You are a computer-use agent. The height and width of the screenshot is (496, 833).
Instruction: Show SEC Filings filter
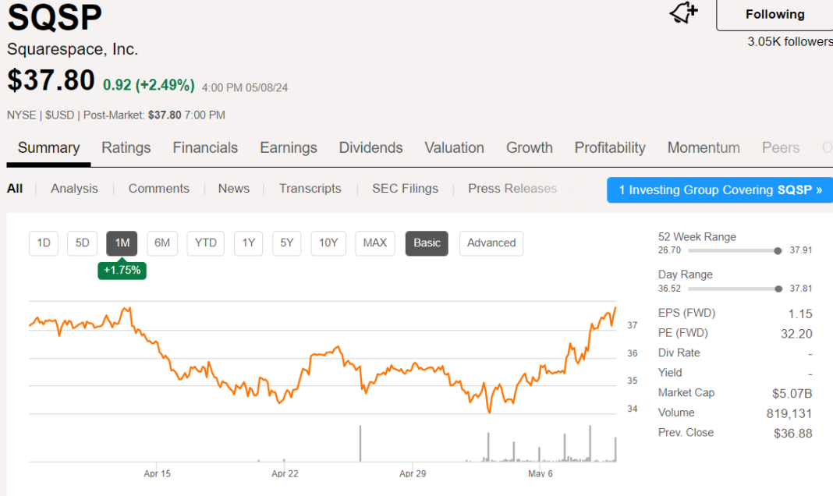(405, 189)
